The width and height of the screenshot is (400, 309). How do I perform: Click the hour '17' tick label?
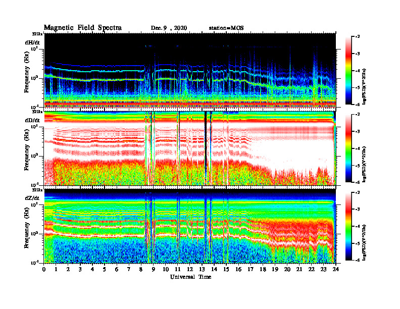click(251, 270)
